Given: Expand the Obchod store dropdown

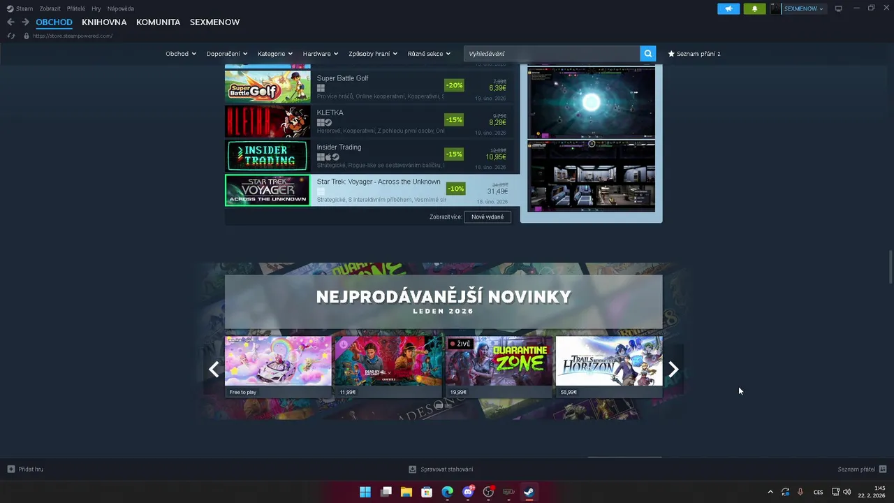Looking at the screenshot, I should (x=181, y=54).
